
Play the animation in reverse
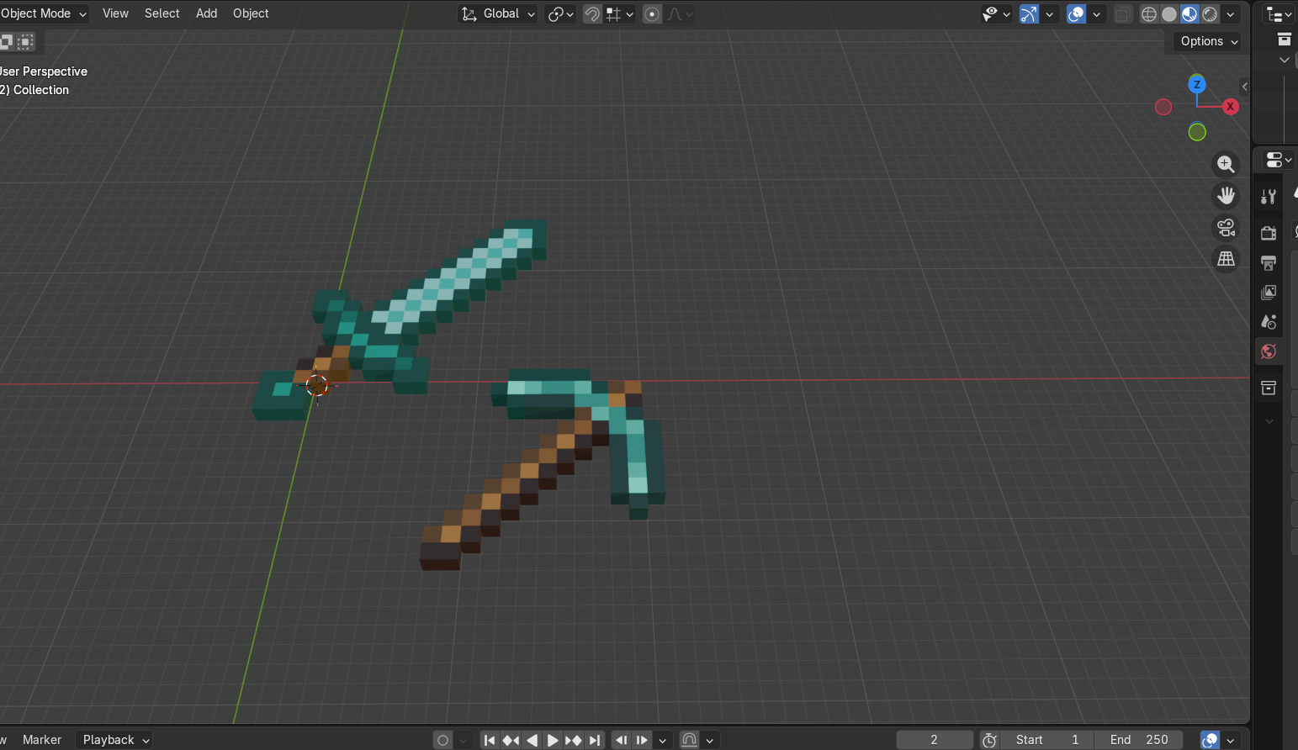pyautogui.click(x=532, y=740)
